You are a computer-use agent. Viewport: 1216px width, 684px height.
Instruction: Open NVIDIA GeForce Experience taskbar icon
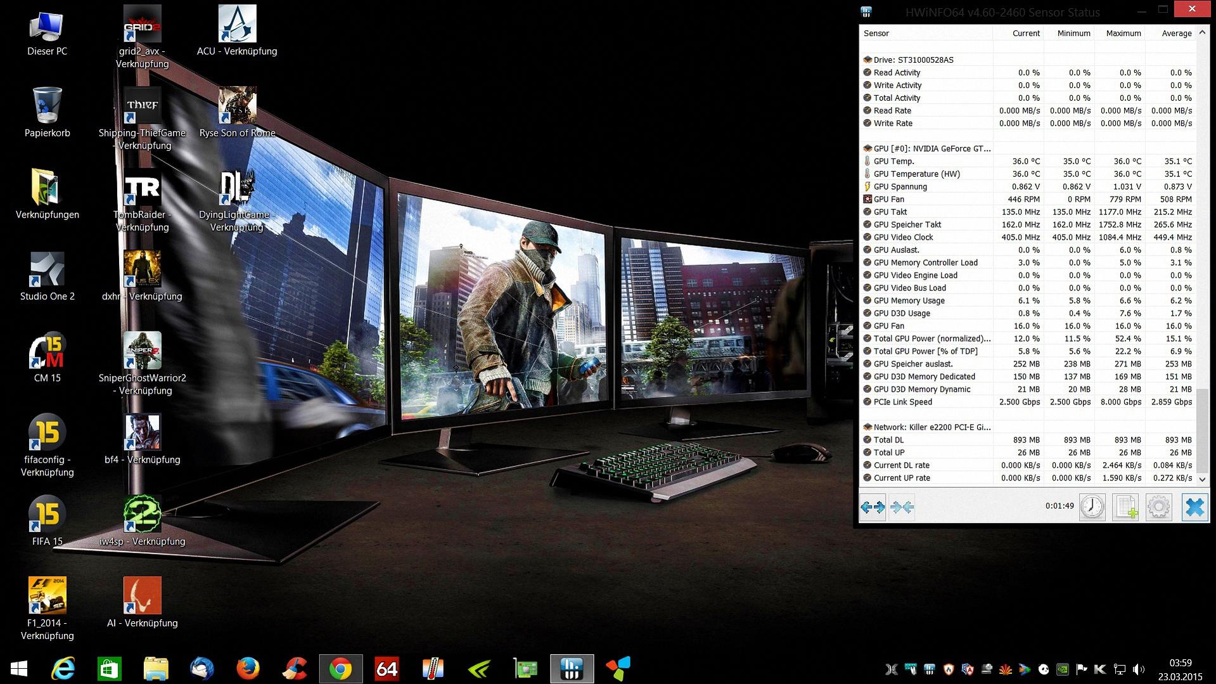[x=480, y=669]
